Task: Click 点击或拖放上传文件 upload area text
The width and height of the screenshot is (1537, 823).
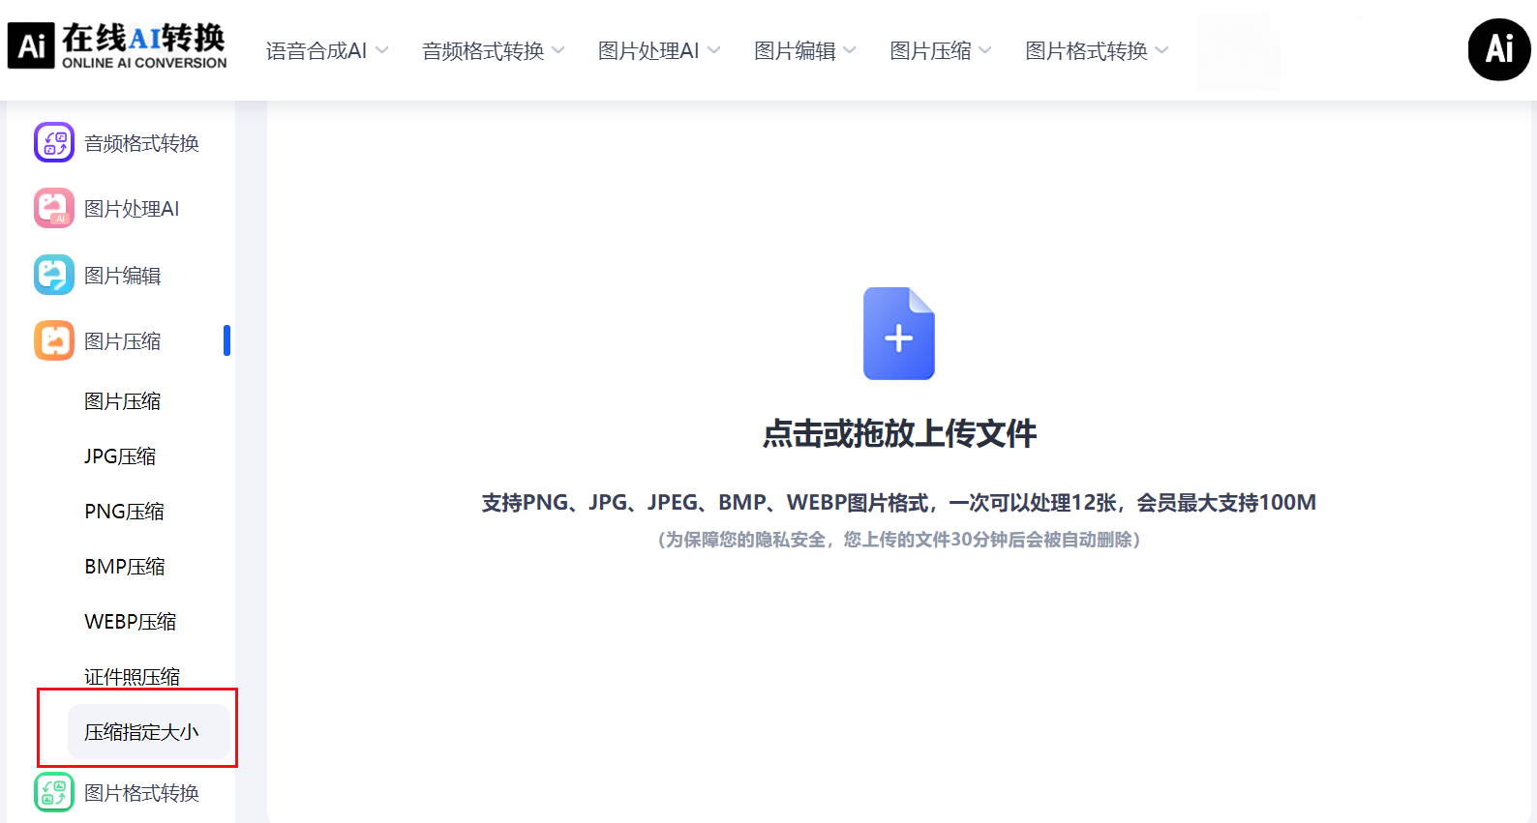Action: tap(898, 433)
